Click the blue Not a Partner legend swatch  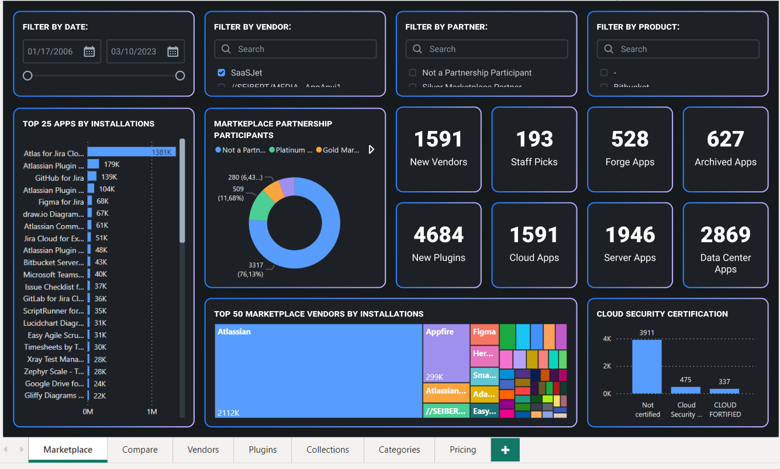(218, 150)
